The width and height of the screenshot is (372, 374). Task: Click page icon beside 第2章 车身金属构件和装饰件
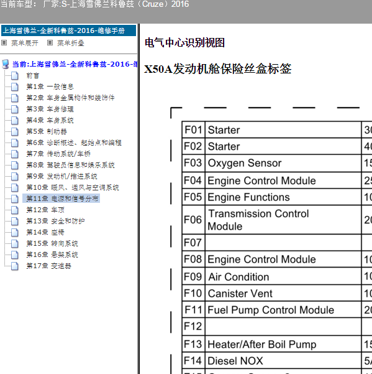click(15, 98)
